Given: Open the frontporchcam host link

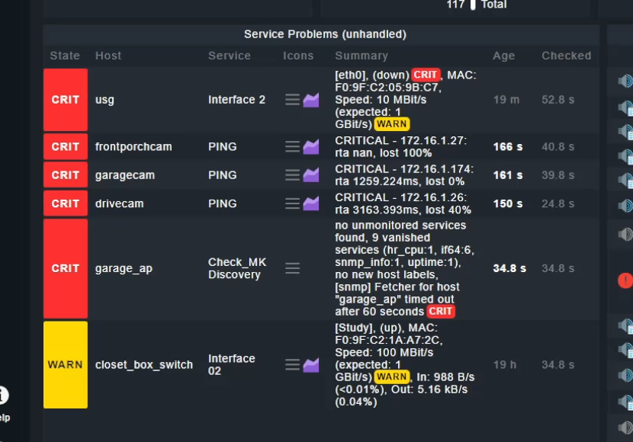Looking at the screenshot, I should (x=133, y=146).
